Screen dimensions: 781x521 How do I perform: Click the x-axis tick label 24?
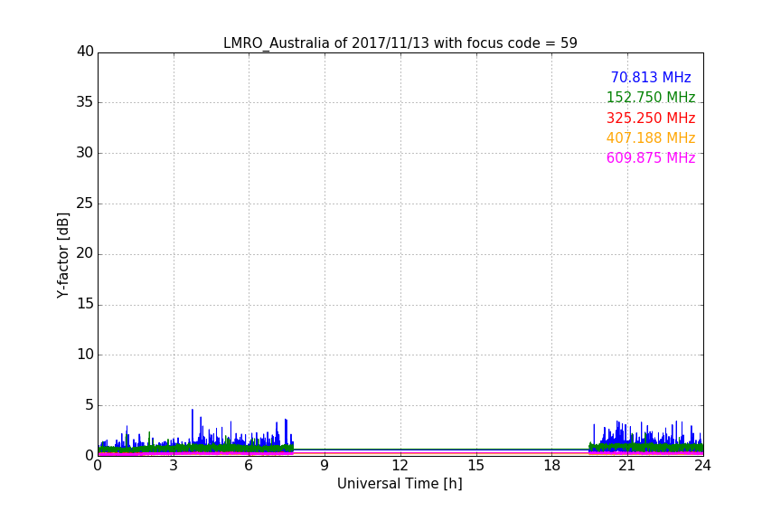pos(702,466)
